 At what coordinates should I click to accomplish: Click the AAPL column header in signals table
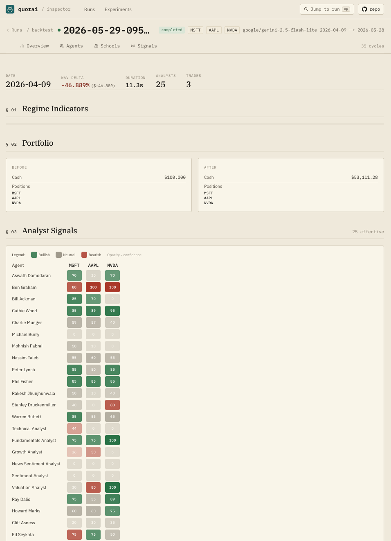click(x=93, y=266)
